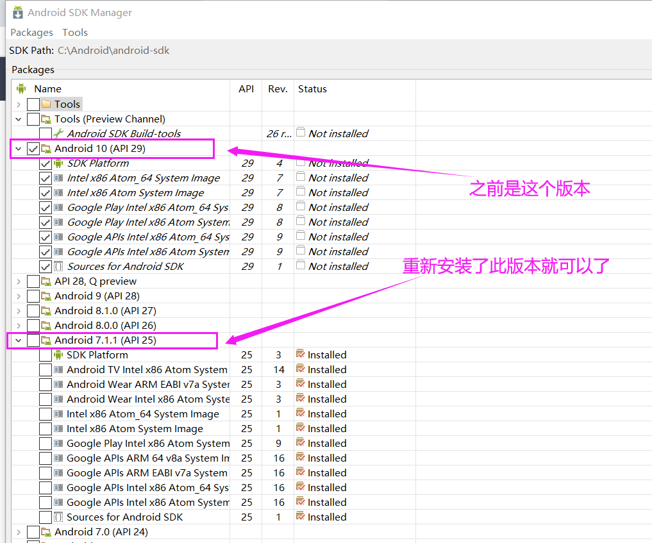The width and height of the screenshot is (652, 543).
Task: Uncheck API 29 SDK Platform checkbox
Action: (46, 163)
